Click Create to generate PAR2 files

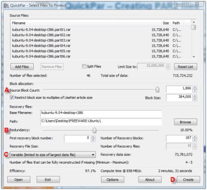coord(188,180)
